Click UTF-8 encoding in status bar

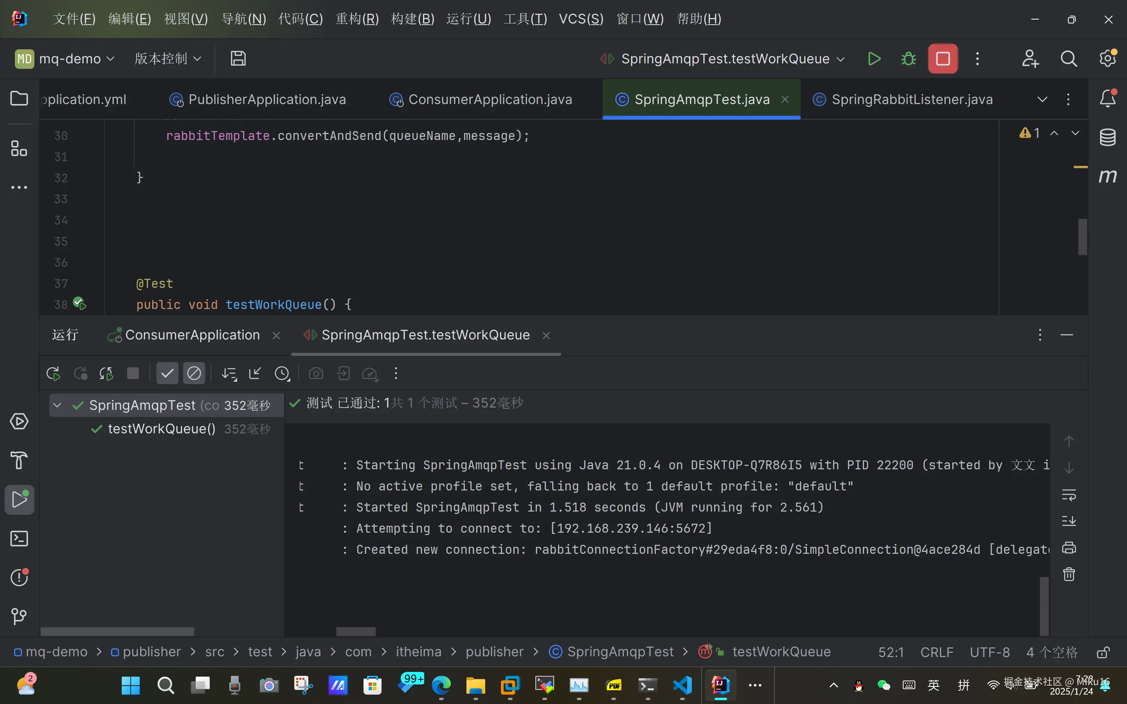[990, 652]
